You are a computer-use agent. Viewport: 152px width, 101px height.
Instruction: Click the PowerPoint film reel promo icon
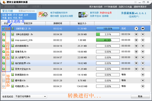coord(43,14)
